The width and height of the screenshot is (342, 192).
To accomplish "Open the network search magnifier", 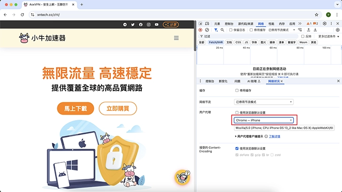I will [x=223, y=30].
